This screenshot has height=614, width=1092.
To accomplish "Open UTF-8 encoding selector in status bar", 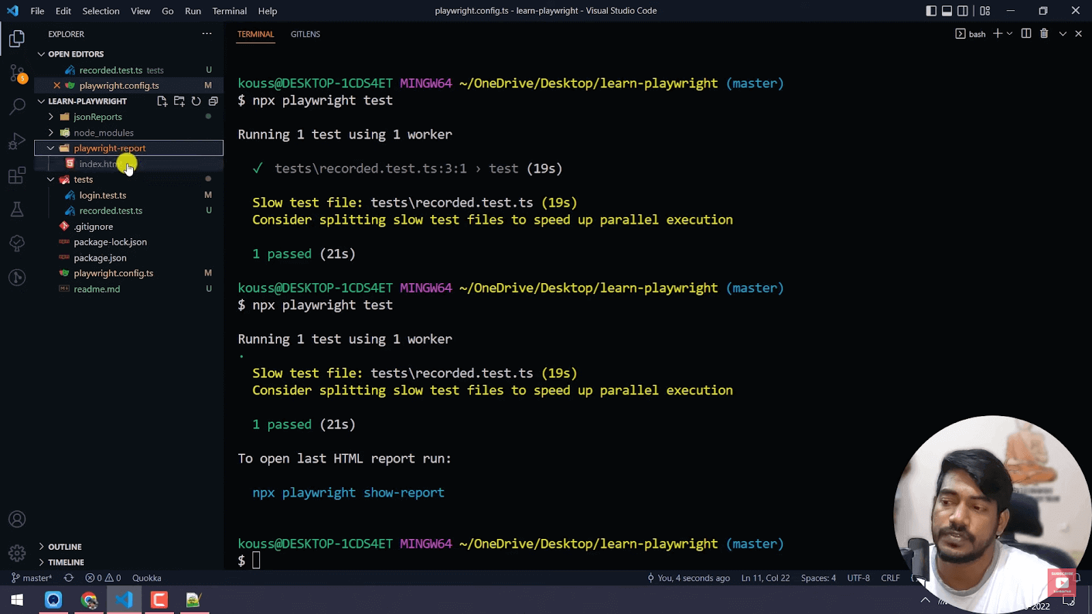I will (x=858, y=578).
